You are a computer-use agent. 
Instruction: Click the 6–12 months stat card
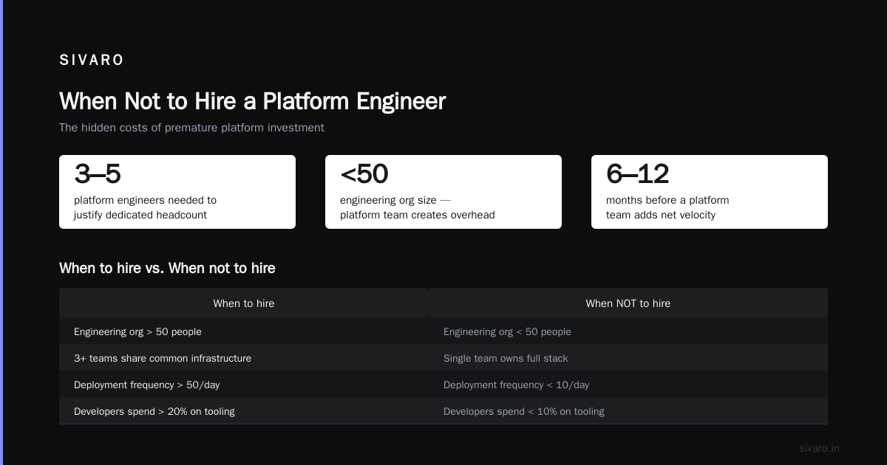pyautogui.click(x=710, y=192)
